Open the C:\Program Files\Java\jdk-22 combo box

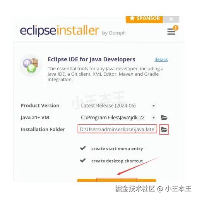tap(118, 118)
